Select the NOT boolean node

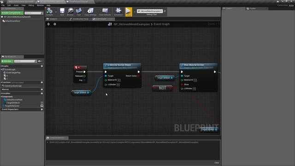(162, 88)
